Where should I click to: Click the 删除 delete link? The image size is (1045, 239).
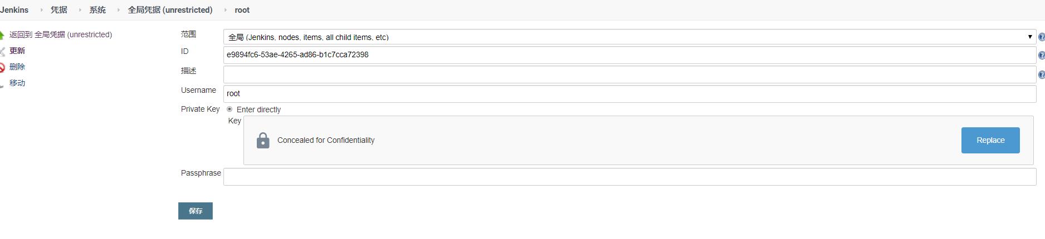[17, 67]
